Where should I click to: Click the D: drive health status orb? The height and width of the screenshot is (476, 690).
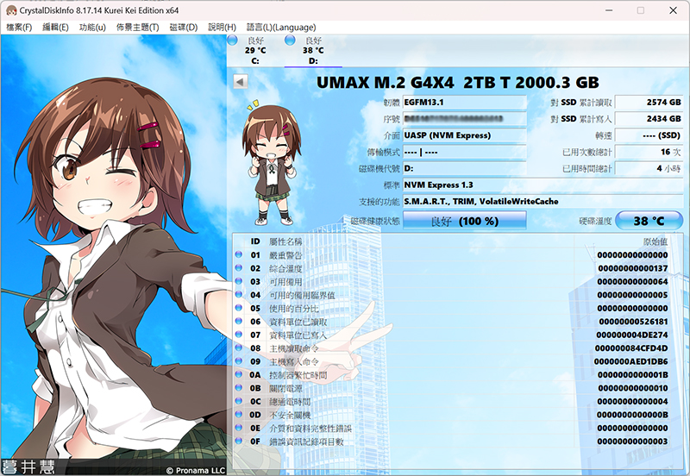pyautogui.click(x=290, y=40)
